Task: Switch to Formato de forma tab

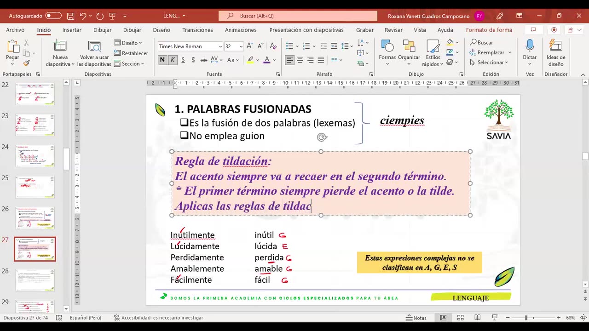Action: pos(489,30)
